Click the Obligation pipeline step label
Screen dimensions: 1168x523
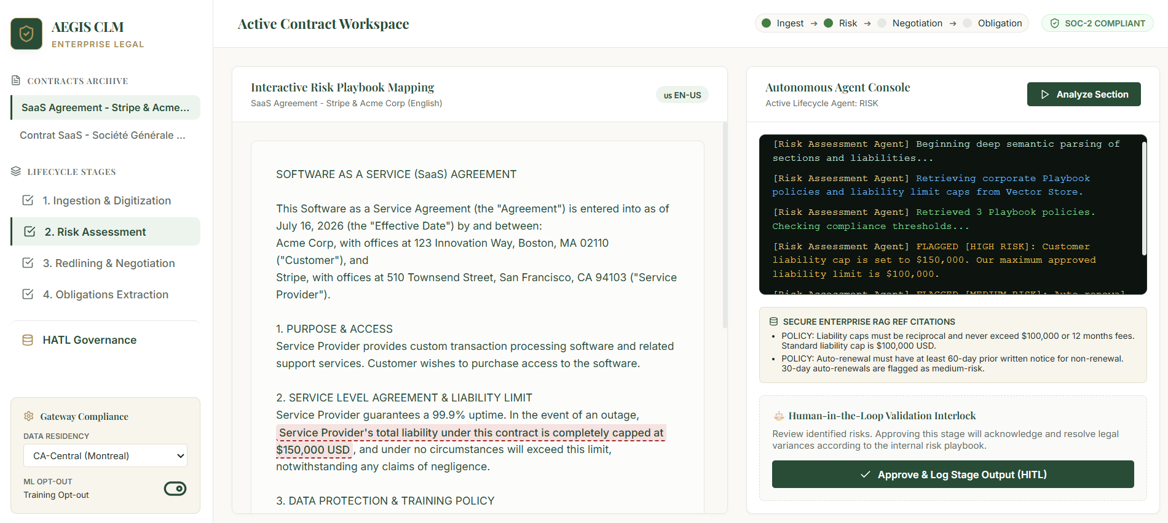1000,23
